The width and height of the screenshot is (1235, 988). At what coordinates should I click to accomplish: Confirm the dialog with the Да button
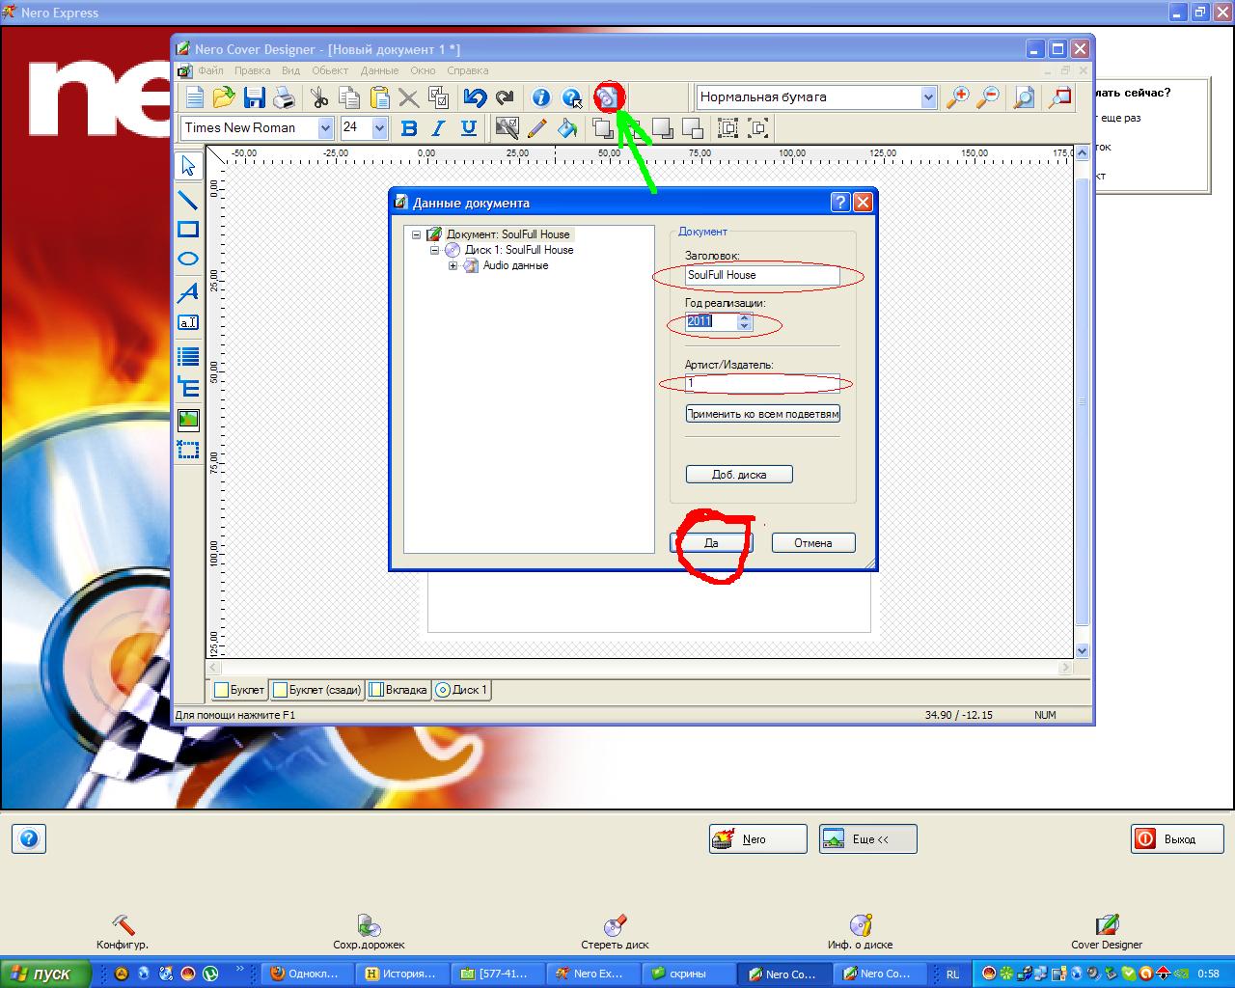click(x=711, y=543)
